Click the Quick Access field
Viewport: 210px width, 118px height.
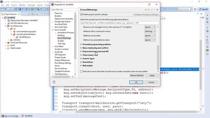pyautogui.click(x=184, y=9)
